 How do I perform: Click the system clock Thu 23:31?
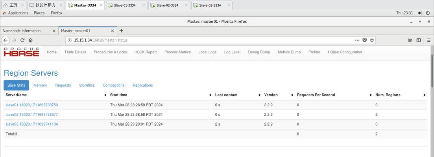(404, 13)
